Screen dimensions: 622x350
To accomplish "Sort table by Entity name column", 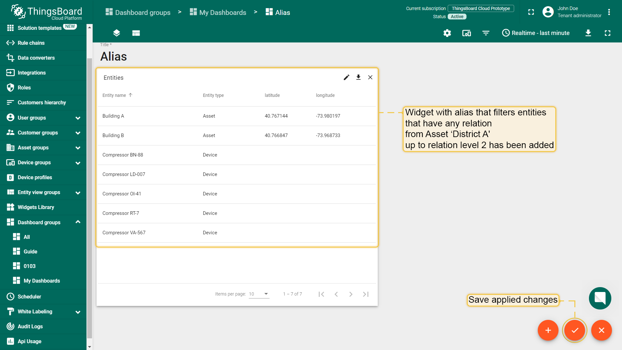I will click(x=114, y=95).
